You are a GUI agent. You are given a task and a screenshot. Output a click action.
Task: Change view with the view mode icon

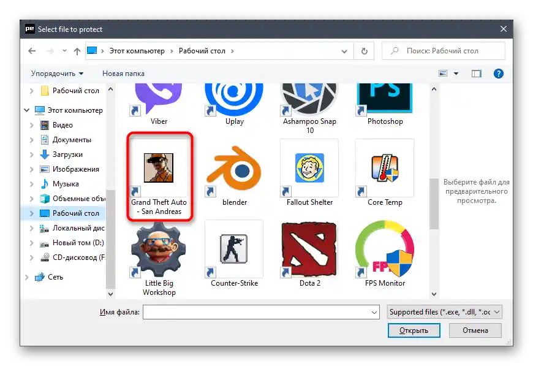(443, 74)
